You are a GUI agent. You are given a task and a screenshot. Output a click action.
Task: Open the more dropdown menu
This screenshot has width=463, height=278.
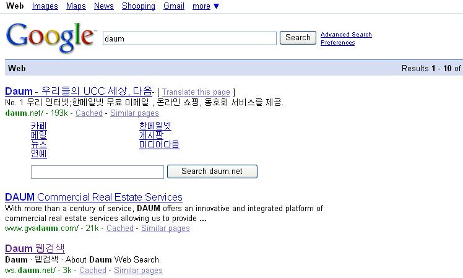tap(206, 6)
